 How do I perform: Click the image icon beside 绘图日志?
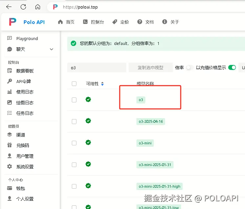pos(10,102)
